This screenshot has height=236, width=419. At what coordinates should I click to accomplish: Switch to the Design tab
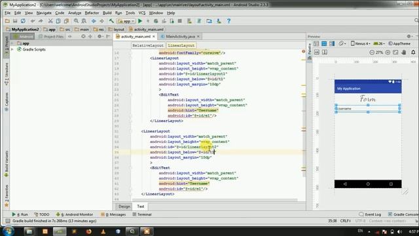(x=124, y=206)
